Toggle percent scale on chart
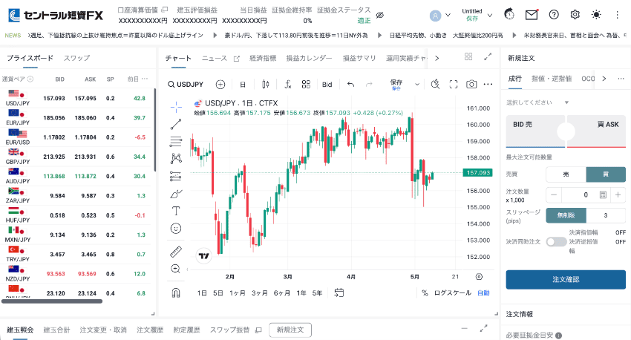The width and height of the screenshot is (631, 340). (x=425, y=293)
